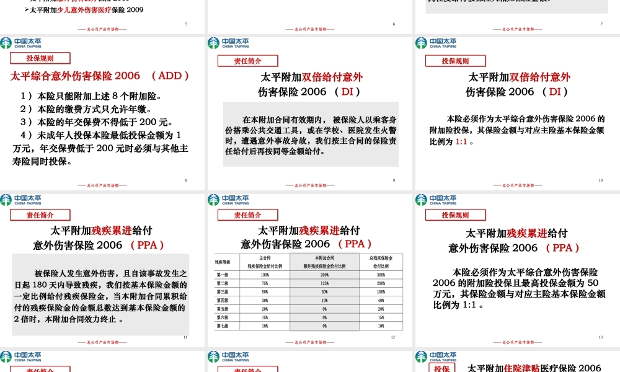Click rule 3 年交保费不得低于 200 元

pyautogui.click(x=97, y=122)
